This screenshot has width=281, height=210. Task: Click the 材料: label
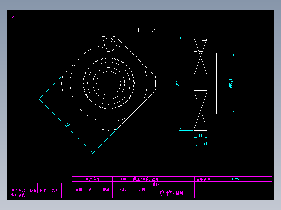tap(156, 184)
